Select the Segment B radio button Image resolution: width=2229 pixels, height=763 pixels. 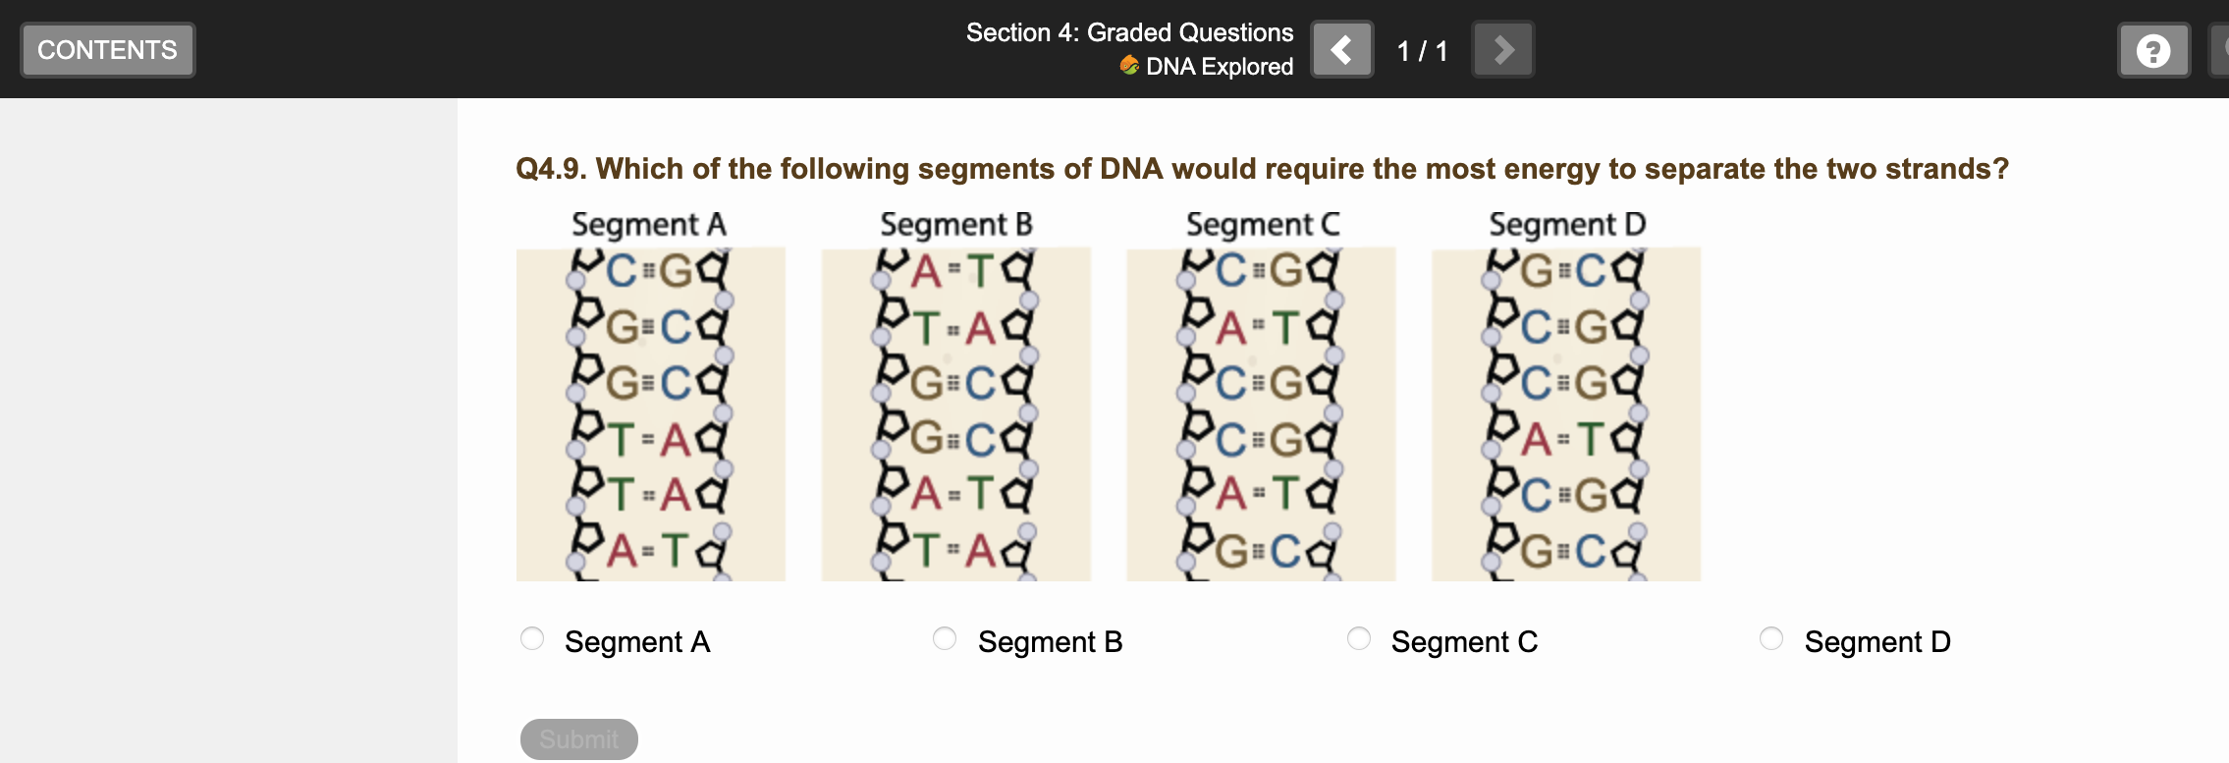pos(944,638)
